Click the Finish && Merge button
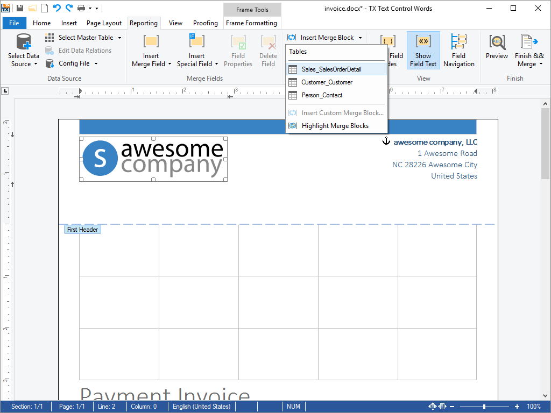 point(529,51)
